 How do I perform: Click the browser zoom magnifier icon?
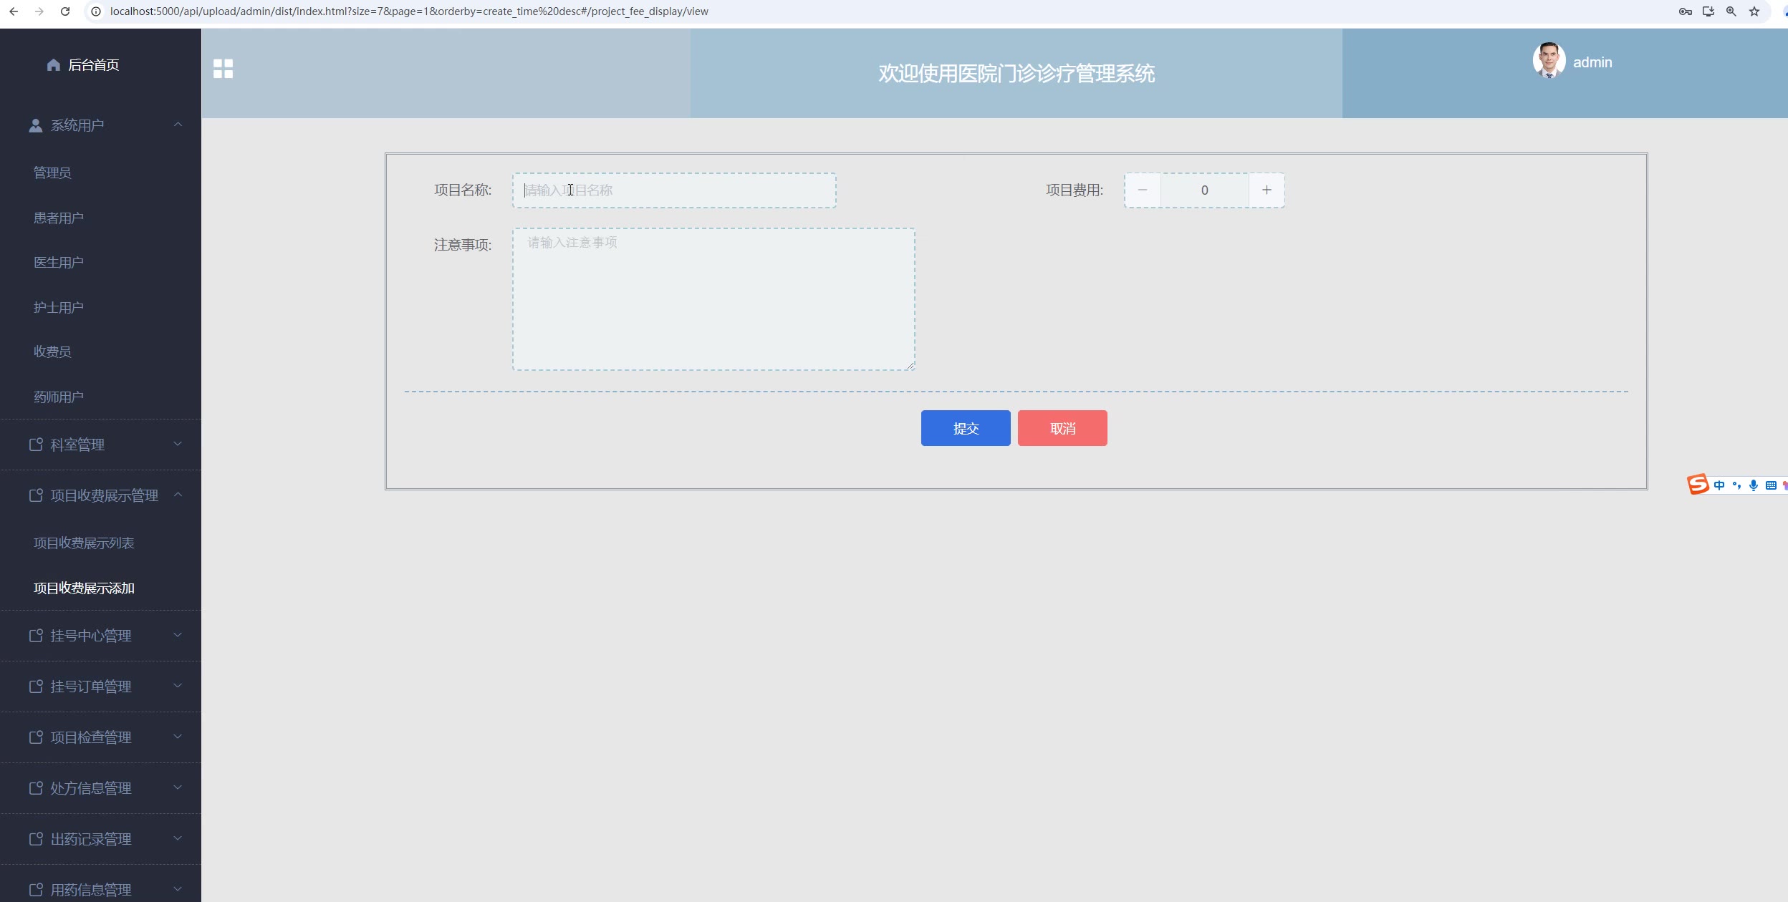point(1731,11)
